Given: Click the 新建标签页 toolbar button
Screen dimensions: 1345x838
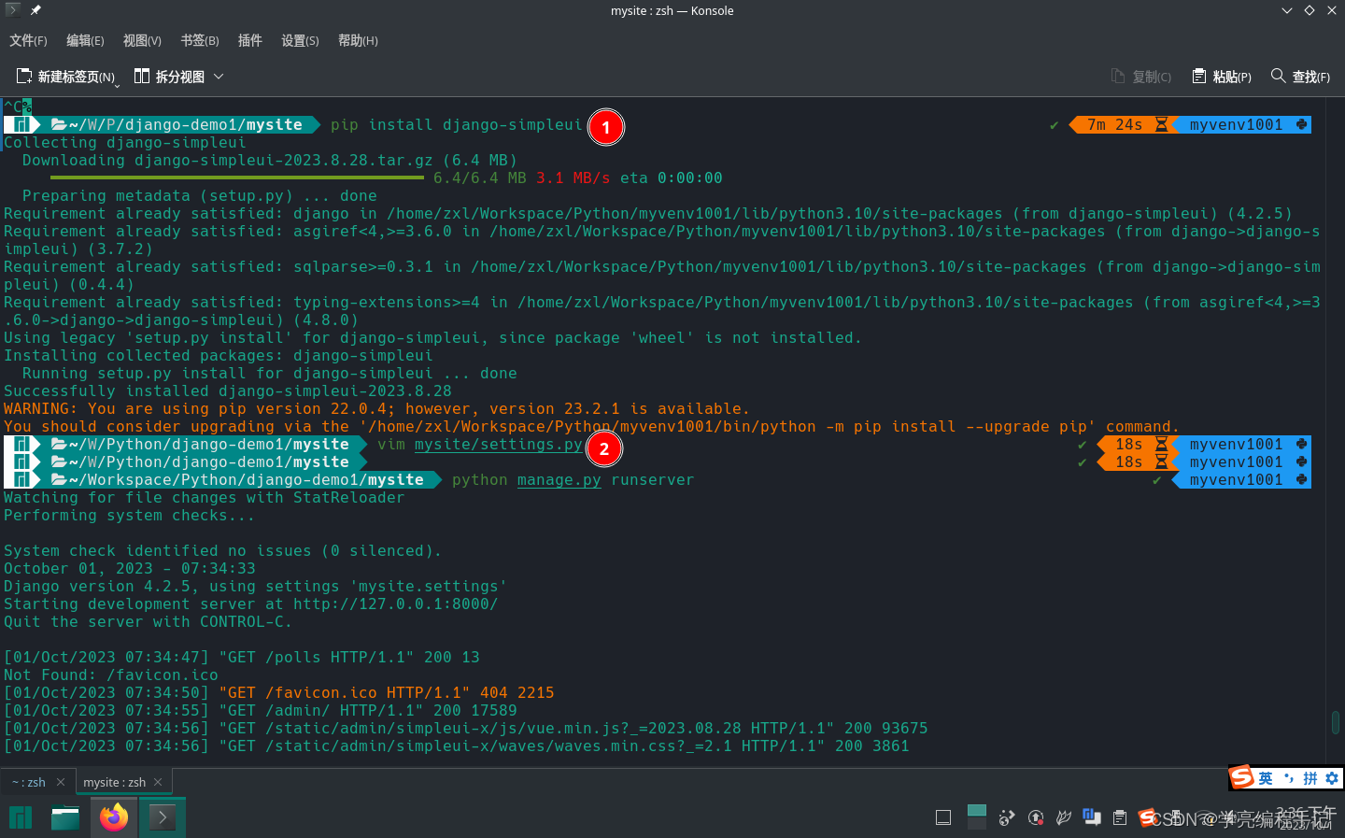Looking at the screenshot, I should click(66, 77).
